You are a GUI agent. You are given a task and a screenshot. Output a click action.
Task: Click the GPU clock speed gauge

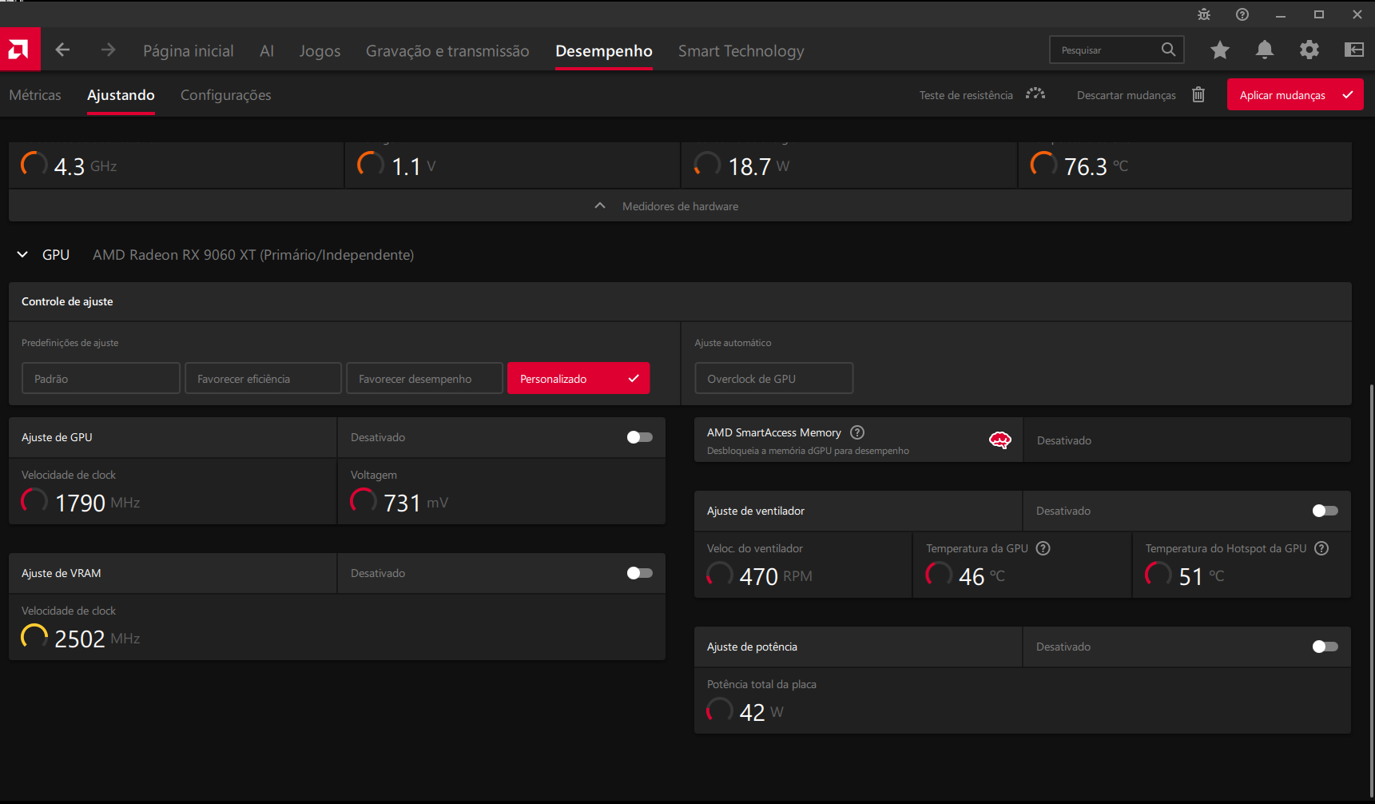(x=34, y=501)
